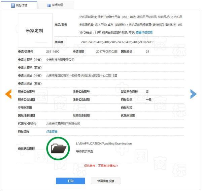The height and width of the screenshot is (191, 202).
Task: Select the registration number 23911690
Action: tap(53, 52)
